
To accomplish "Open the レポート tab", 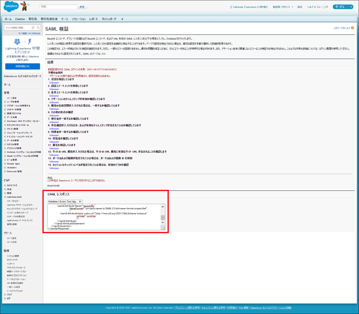I will tap(94, 19).
